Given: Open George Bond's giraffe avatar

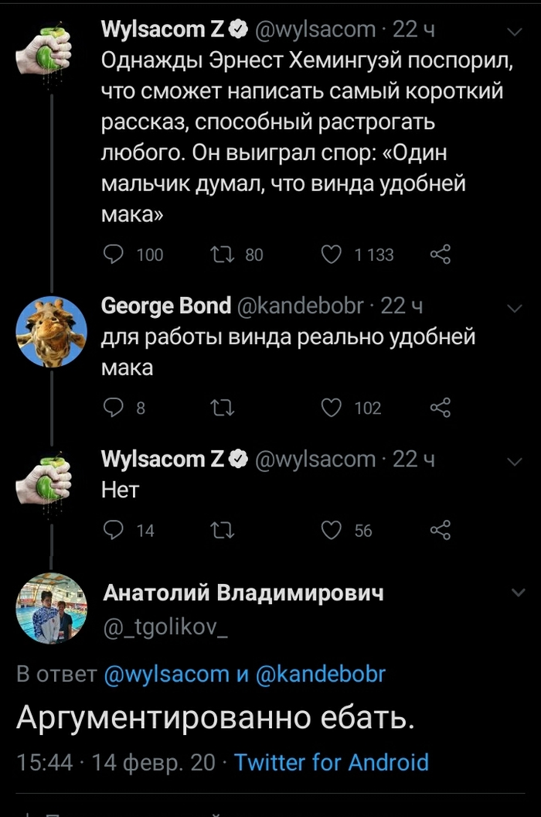Looking at the screenshot, I should (51, 331).
